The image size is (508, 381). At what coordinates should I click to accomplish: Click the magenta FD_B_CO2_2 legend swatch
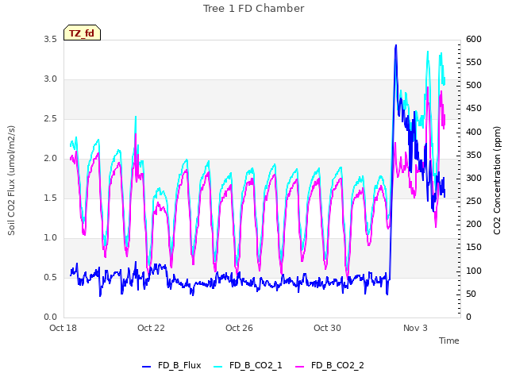[x=300, y=367]
